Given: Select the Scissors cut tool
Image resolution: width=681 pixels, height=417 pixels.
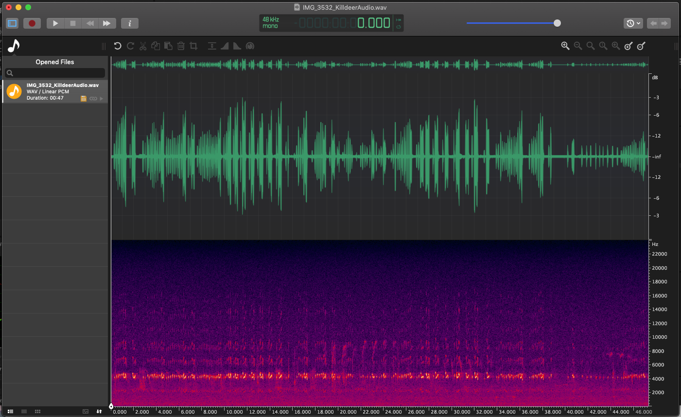Looking at the screenshot, I should pos(143,46).
